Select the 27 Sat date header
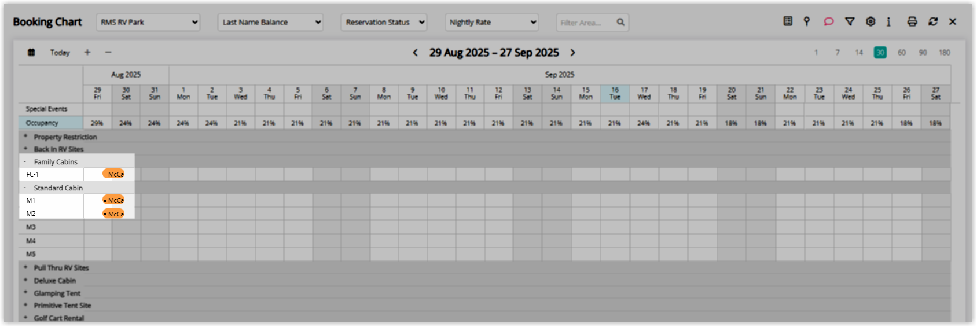 pyautogui.click(x=936, y=93)
